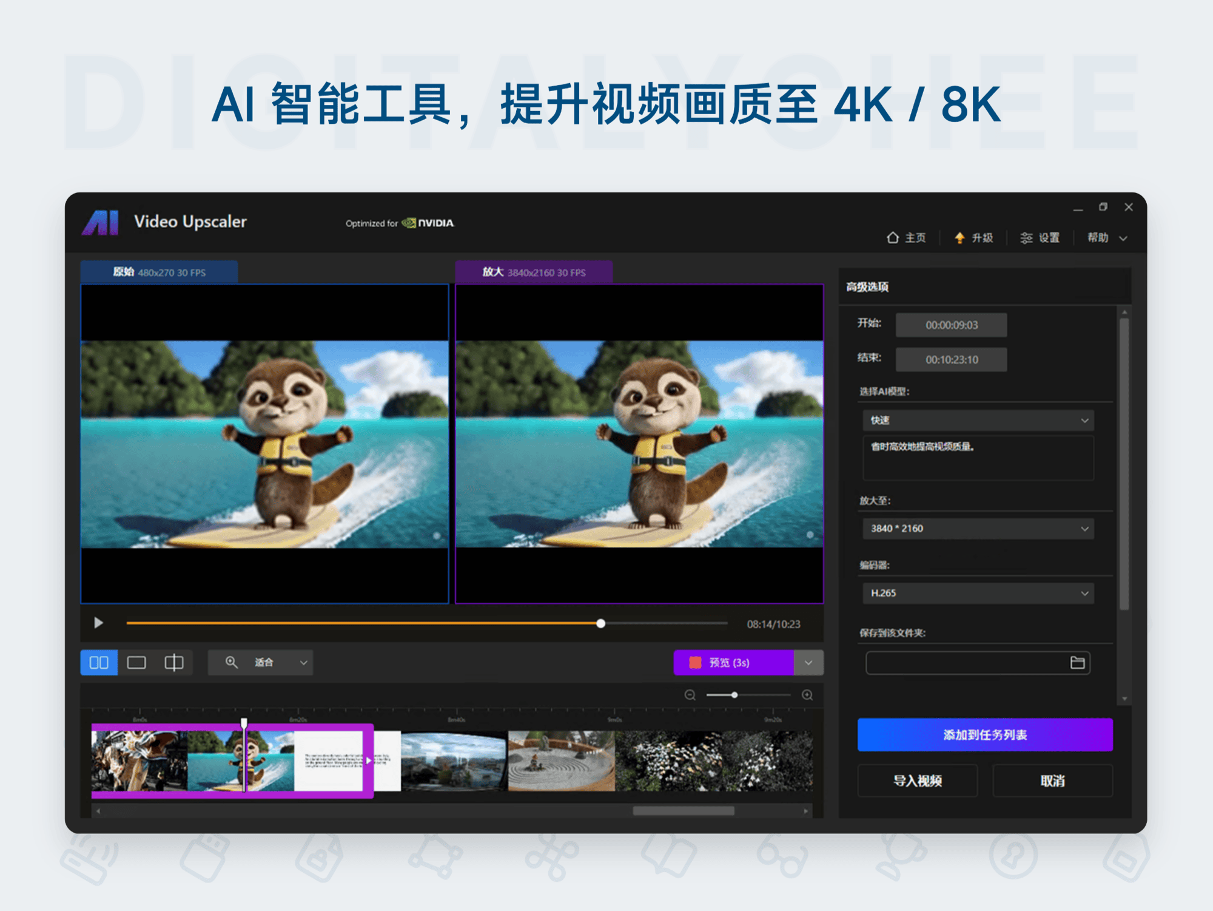Viewport: 1213px width, 911px height.
Task: Click the timeline playhead marker
Action: coord(244,723)
